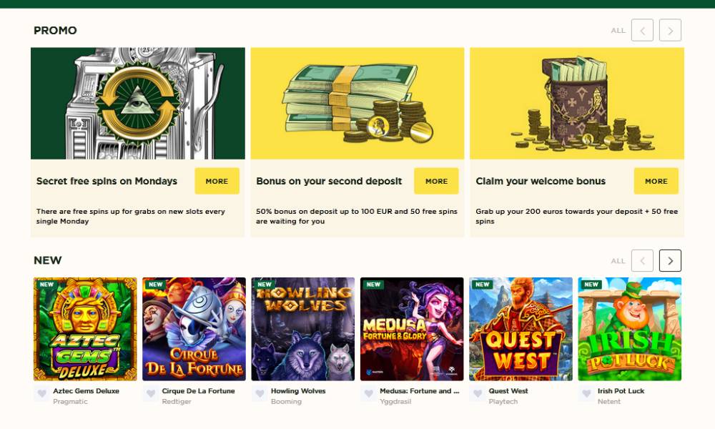Select the Irish Pot Luck game tile
This screenshot has width=715, height=429.
(x=630, y=329)
